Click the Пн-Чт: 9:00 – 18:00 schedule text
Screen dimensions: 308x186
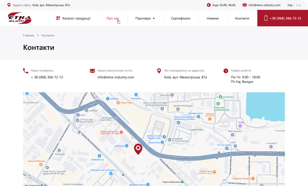tap(245, 77)
